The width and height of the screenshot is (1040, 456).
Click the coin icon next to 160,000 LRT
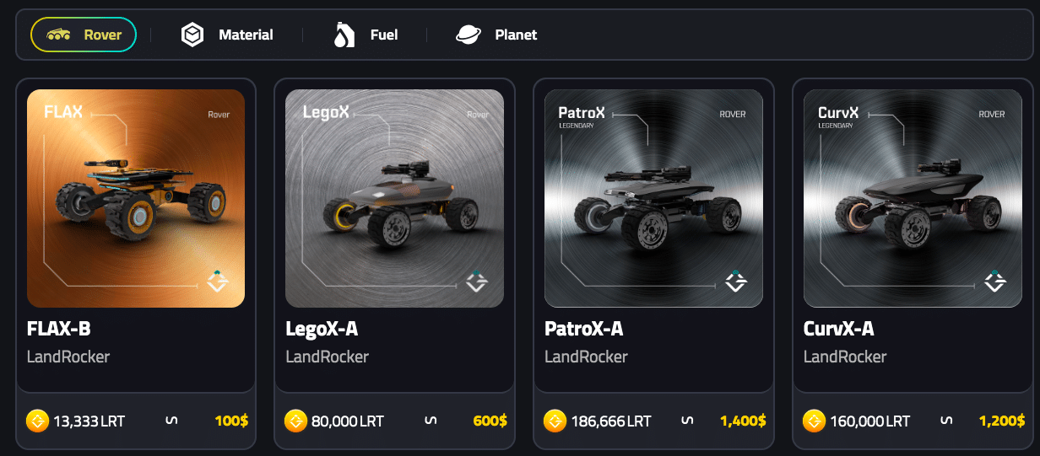coord(814,420)
